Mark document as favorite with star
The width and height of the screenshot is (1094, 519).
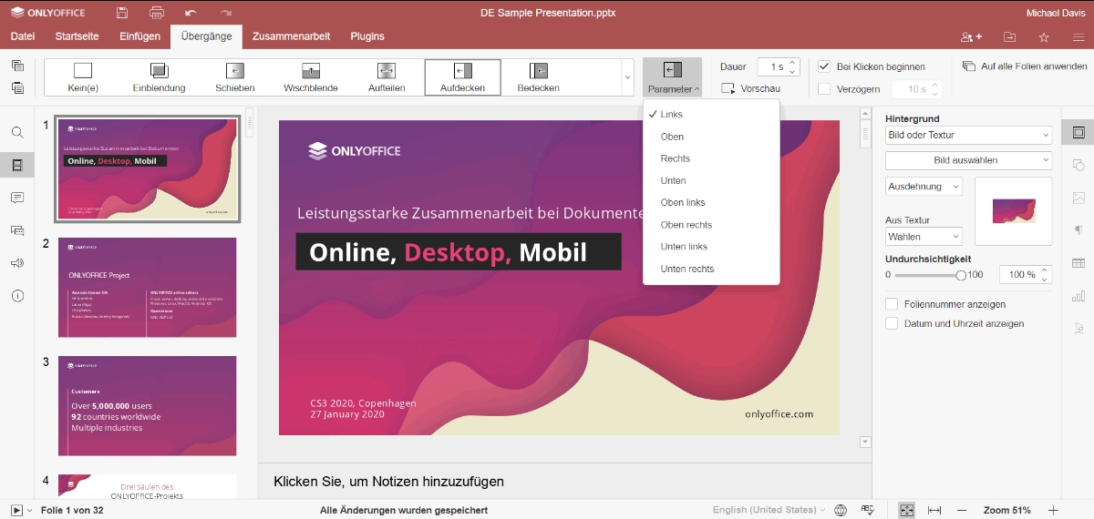tap(1044, 37)
